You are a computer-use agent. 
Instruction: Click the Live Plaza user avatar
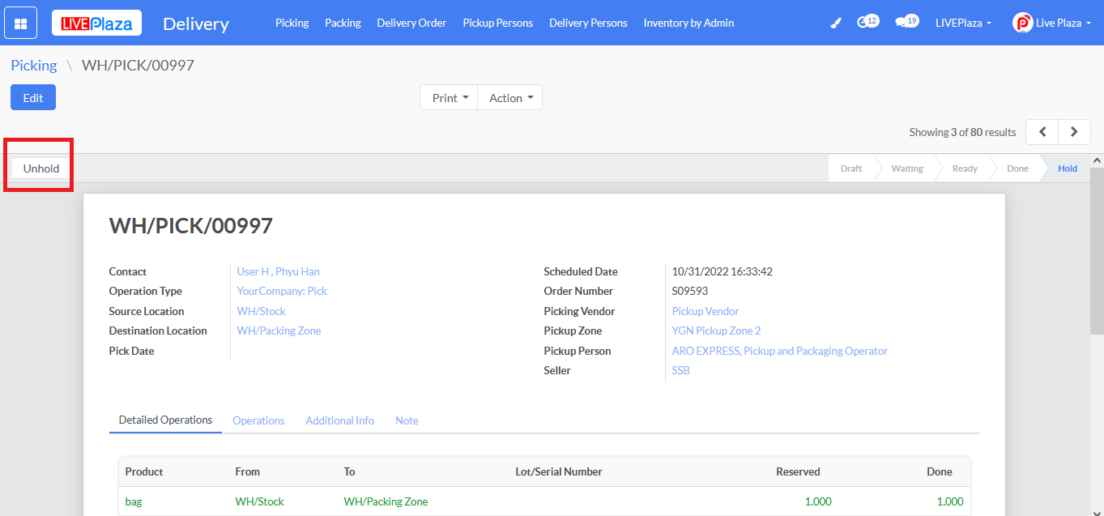[x=1022, y=23]
